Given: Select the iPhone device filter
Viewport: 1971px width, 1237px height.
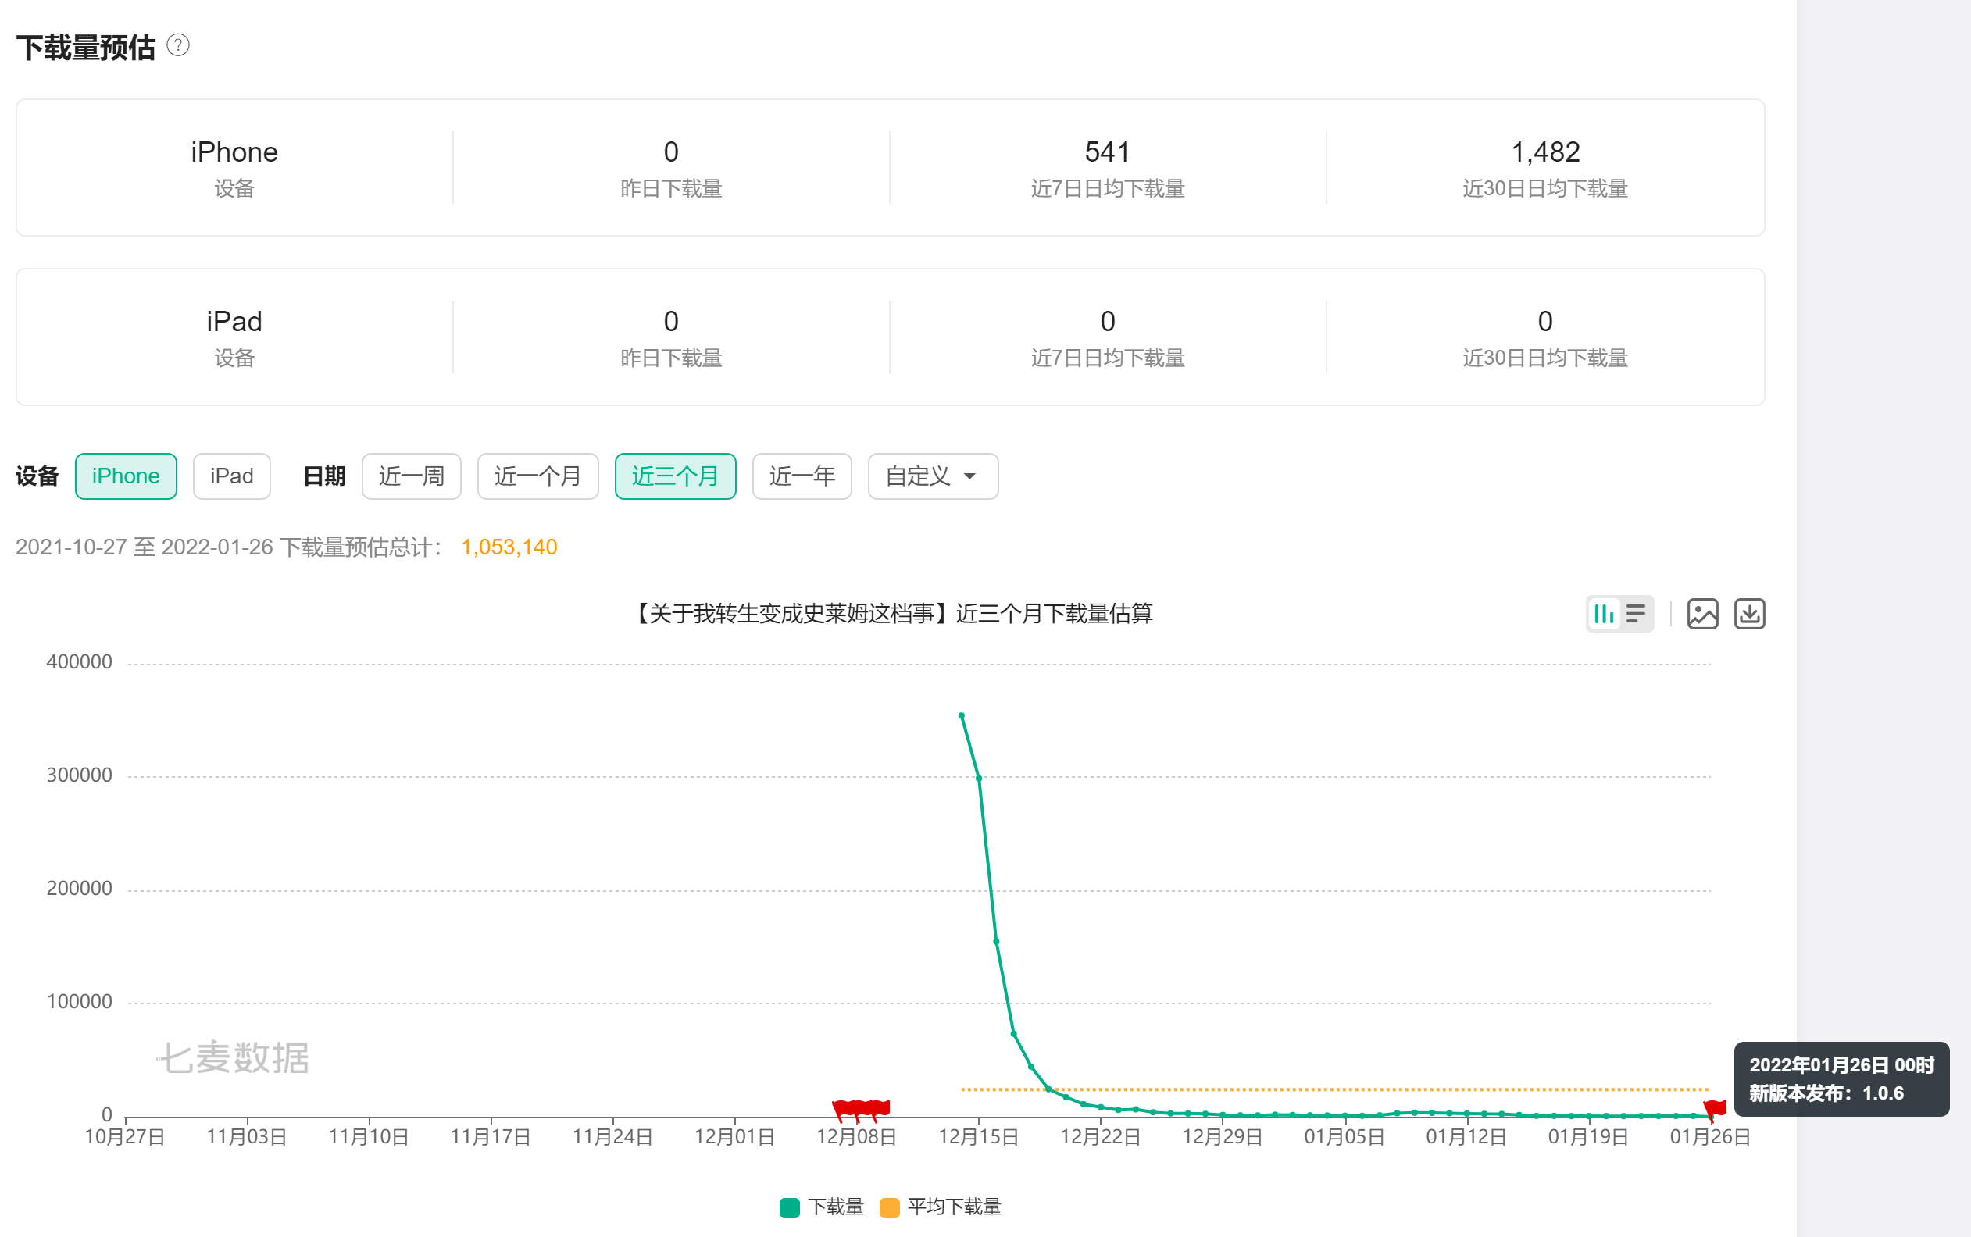Looking at the screenshot, I should pyautogui.click(x=126, y=476).
